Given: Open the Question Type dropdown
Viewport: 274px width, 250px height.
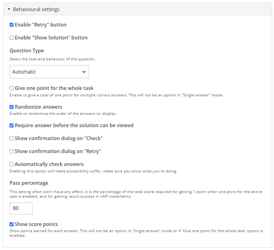Looking at the screenshot, I should (49, 72).
